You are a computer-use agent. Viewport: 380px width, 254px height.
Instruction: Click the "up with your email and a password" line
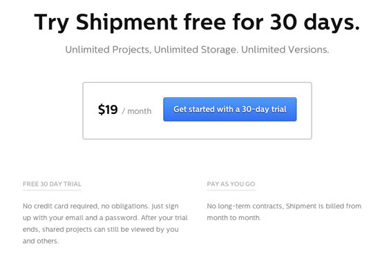point(105,218)
